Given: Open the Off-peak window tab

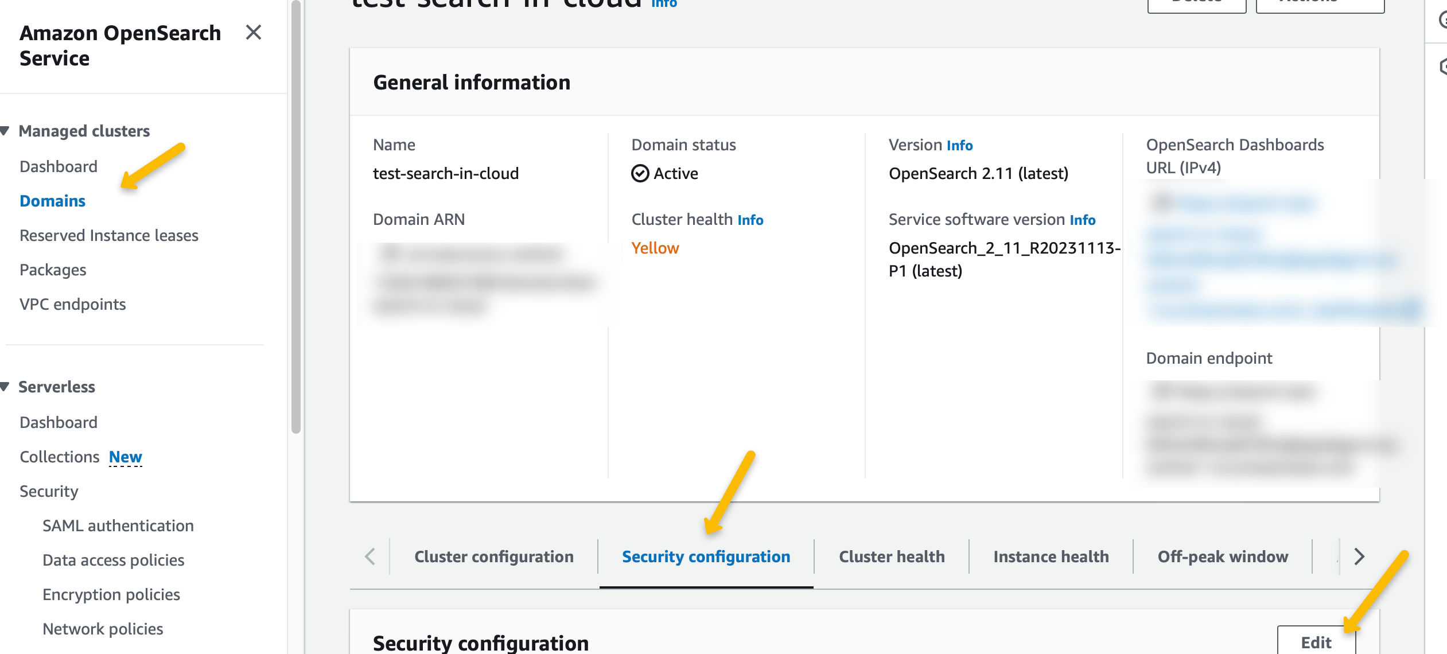Looking at the screenshot, I should tap(1223, 556).
